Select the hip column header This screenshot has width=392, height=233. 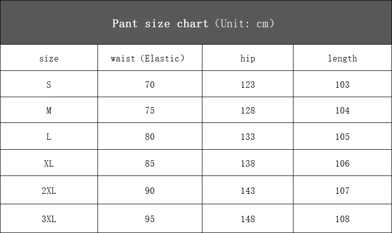247,58
